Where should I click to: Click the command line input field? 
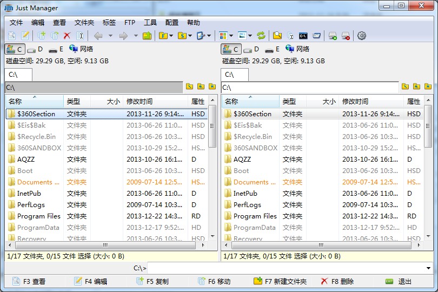(x=286, y=268)
